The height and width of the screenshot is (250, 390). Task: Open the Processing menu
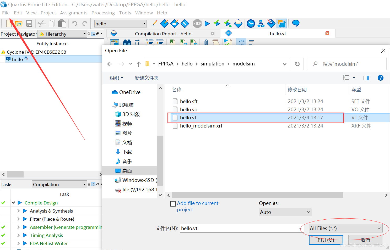click(x=103, y=13)
